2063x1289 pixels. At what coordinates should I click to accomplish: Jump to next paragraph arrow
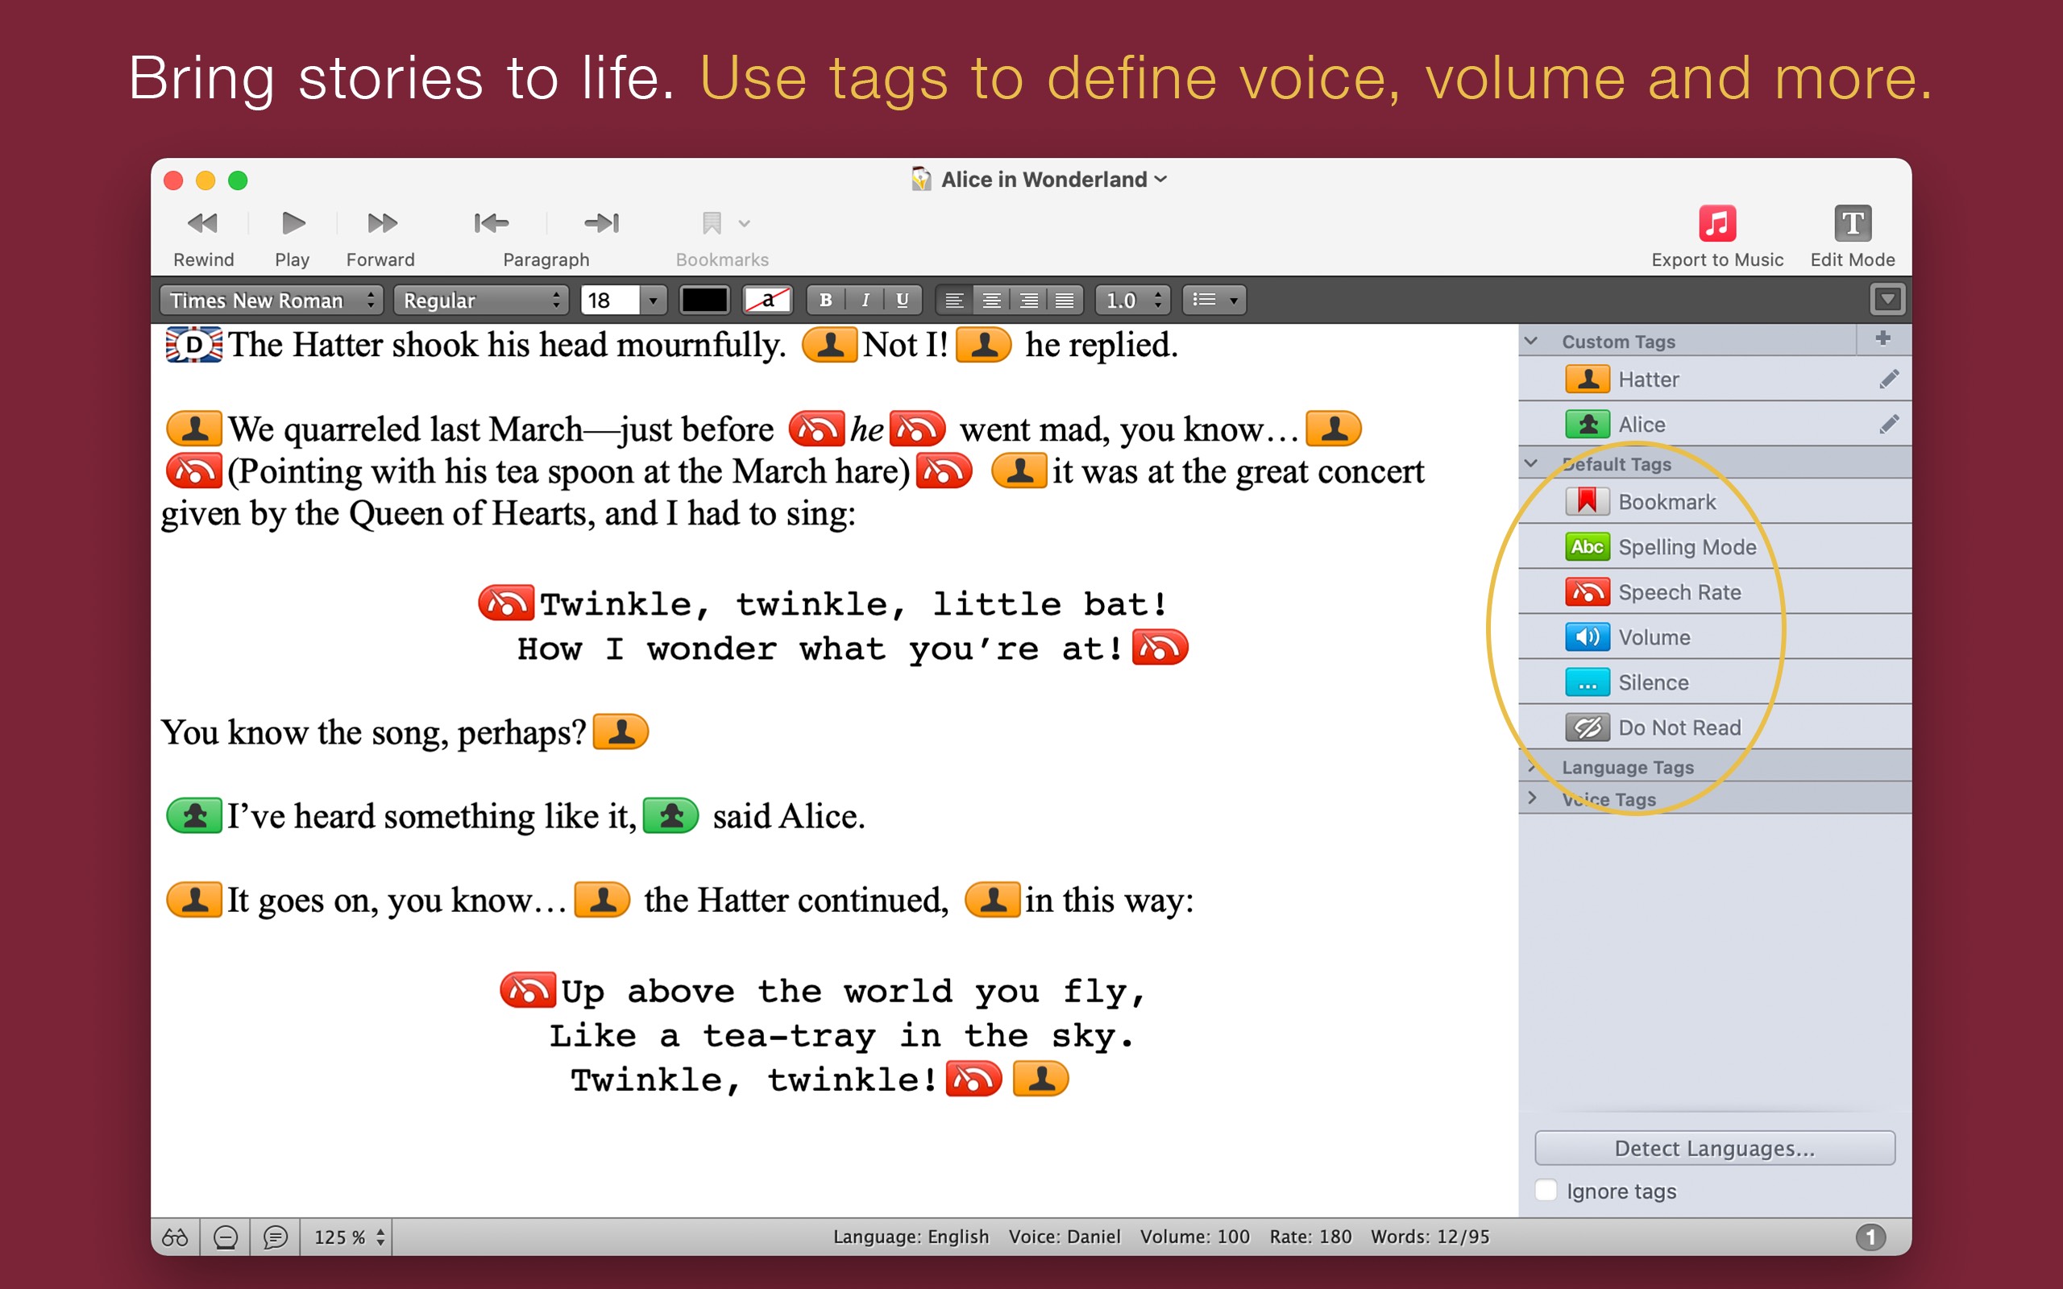[x=602, y=224]
